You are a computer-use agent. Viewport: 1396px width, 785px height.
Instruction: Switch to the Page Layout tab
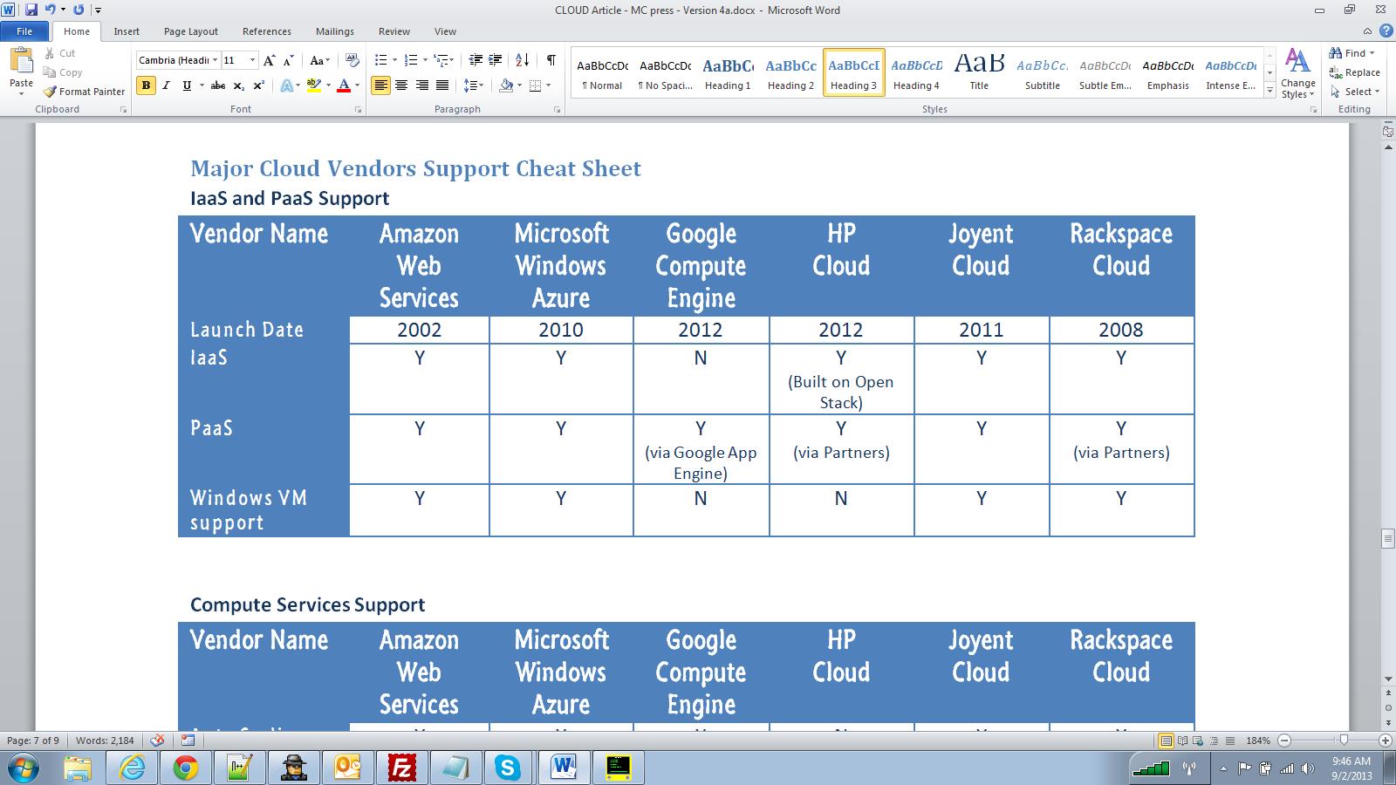point(191,31)
